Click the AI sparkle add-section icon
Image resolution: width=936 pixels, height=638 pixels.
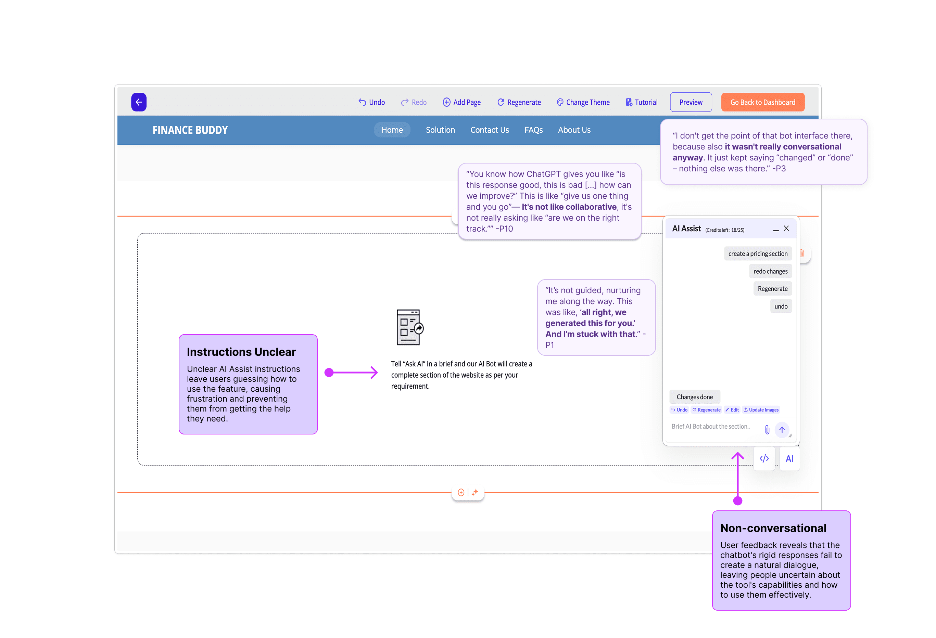(x=475, y=492)
